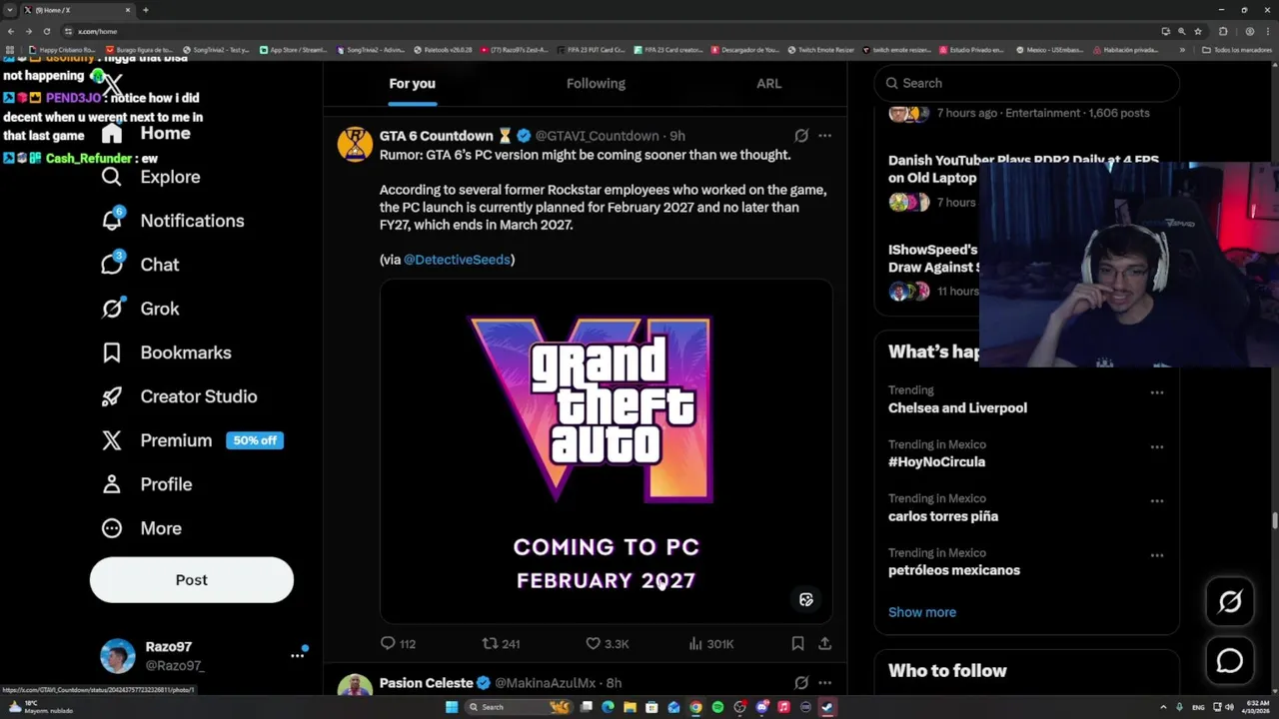The height and width of the screenshot is (719, 1279).
Task: Go to Profile in the sidebar
Action: 147,484
